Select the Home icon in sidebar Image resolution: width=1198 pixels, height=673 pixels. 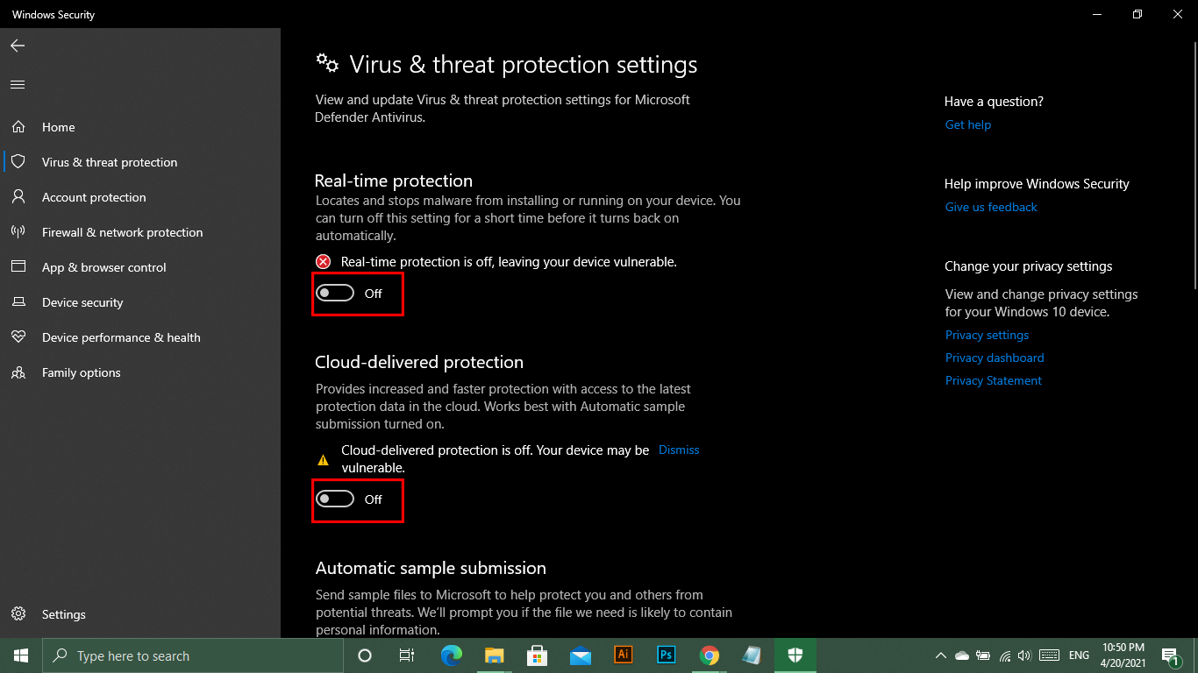(18, 127)
